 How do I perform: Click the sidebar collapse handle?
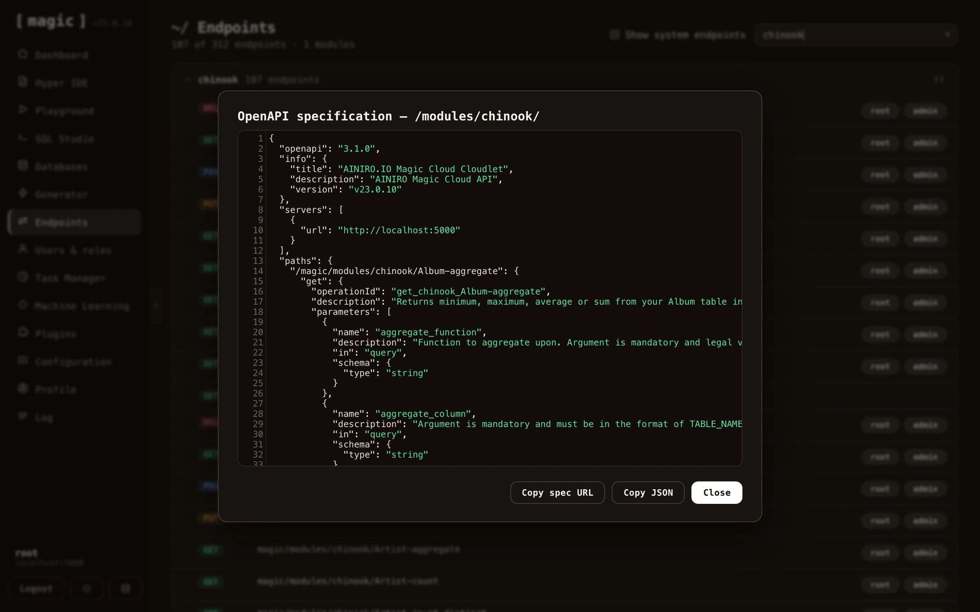pyautogui.click(x=156, y=306)
